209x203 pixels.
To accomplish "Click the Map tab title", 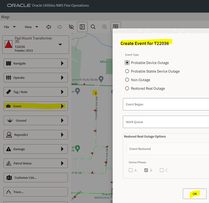I will pos(5,17).
